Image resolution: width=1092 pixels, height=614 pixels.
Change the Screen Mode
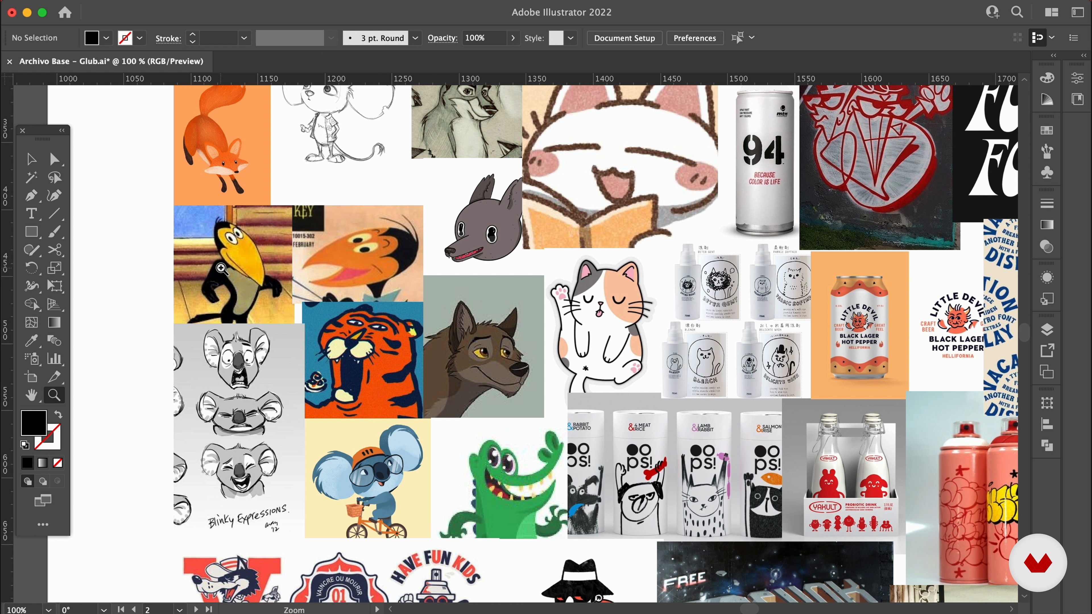(x=42, y=500)
